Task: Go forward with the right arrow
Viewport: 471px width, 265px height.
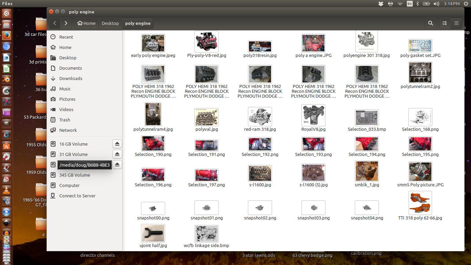Action: 66,23
